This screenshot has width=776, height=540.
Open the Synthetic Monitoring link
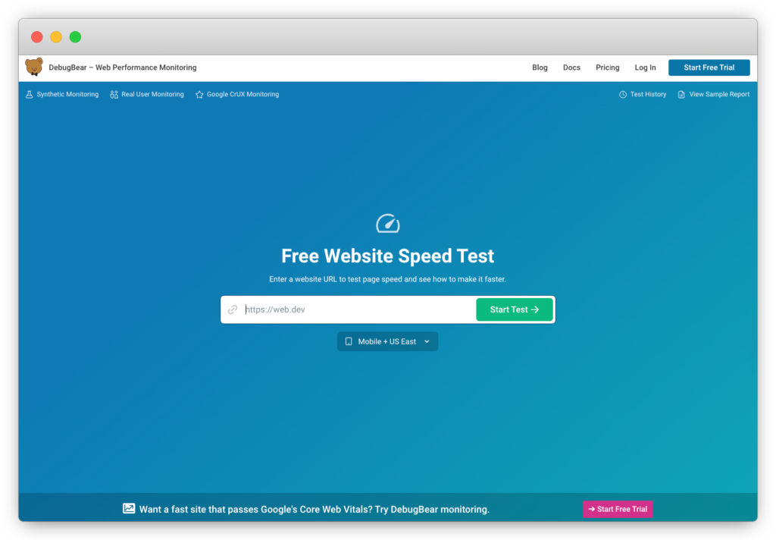tap(62, 95)
